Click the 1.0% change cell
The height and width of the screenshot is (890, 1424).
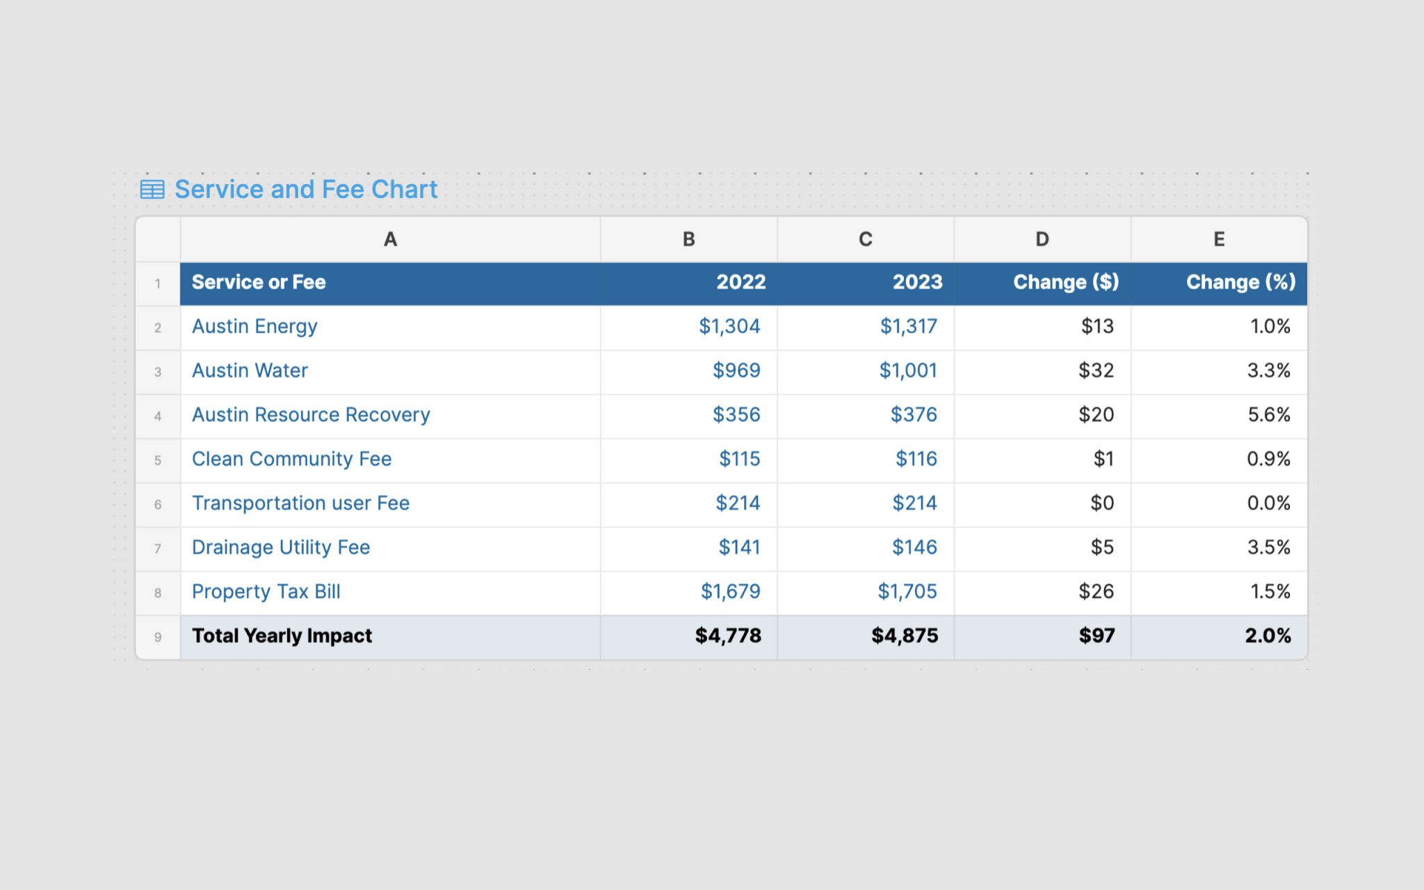(1219, 327)
